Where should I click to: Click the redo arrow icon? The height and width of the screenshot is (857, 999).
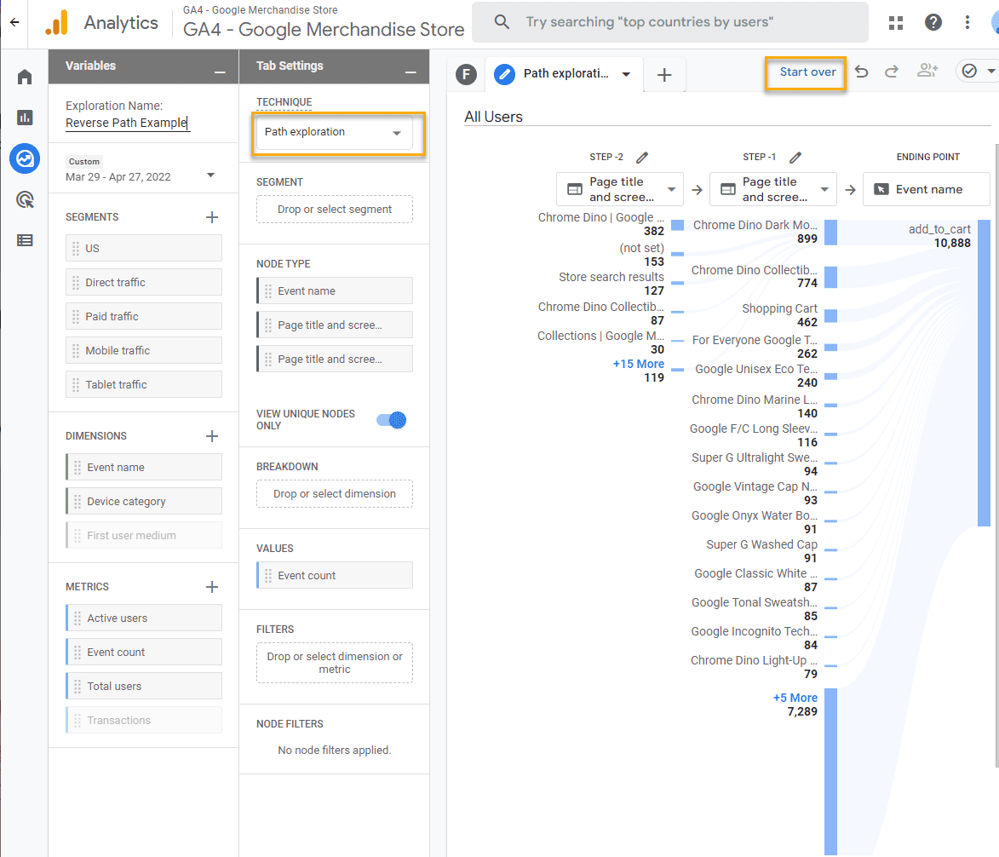892,72
